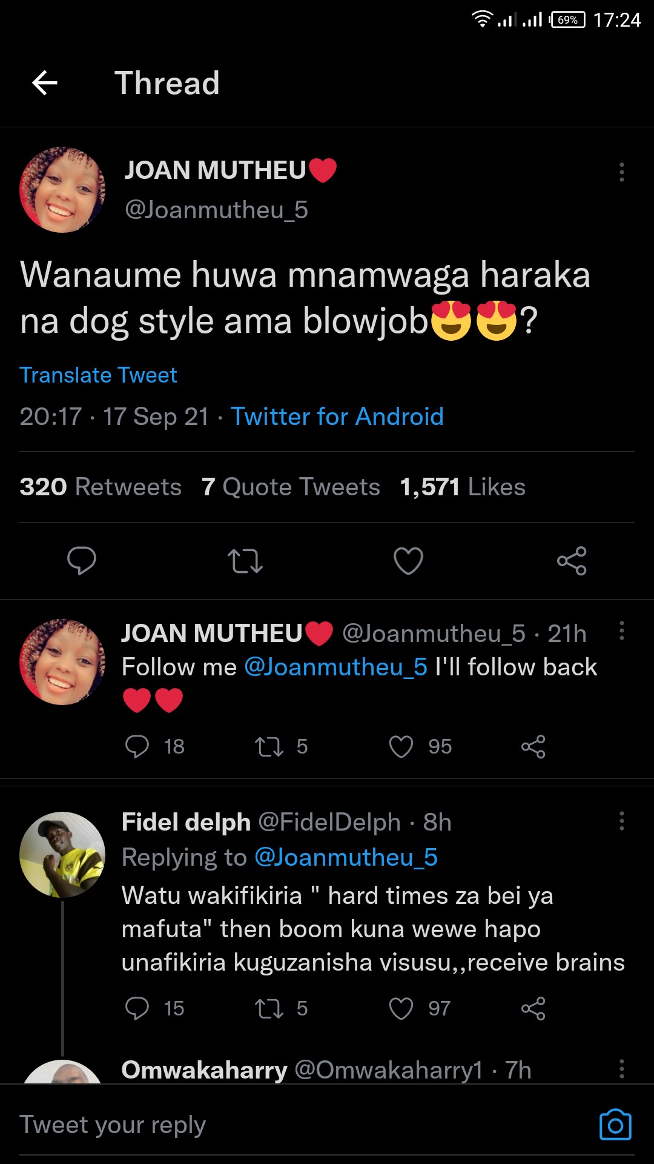
Task: Retweet the 'Follow me' reply
Action: (269, 747)
